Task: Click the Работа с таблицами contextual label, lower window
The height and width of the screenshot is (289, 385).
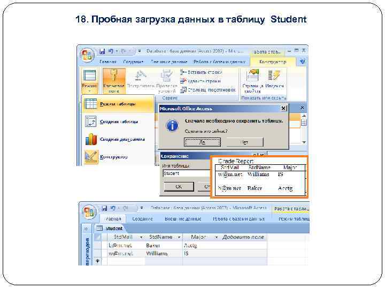Action: pyautogui.click(x=291, y=209)
